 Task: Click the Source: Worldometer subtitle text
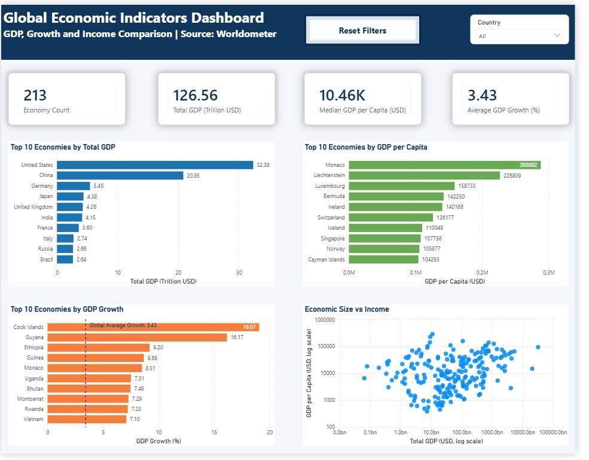pos(228,34)
